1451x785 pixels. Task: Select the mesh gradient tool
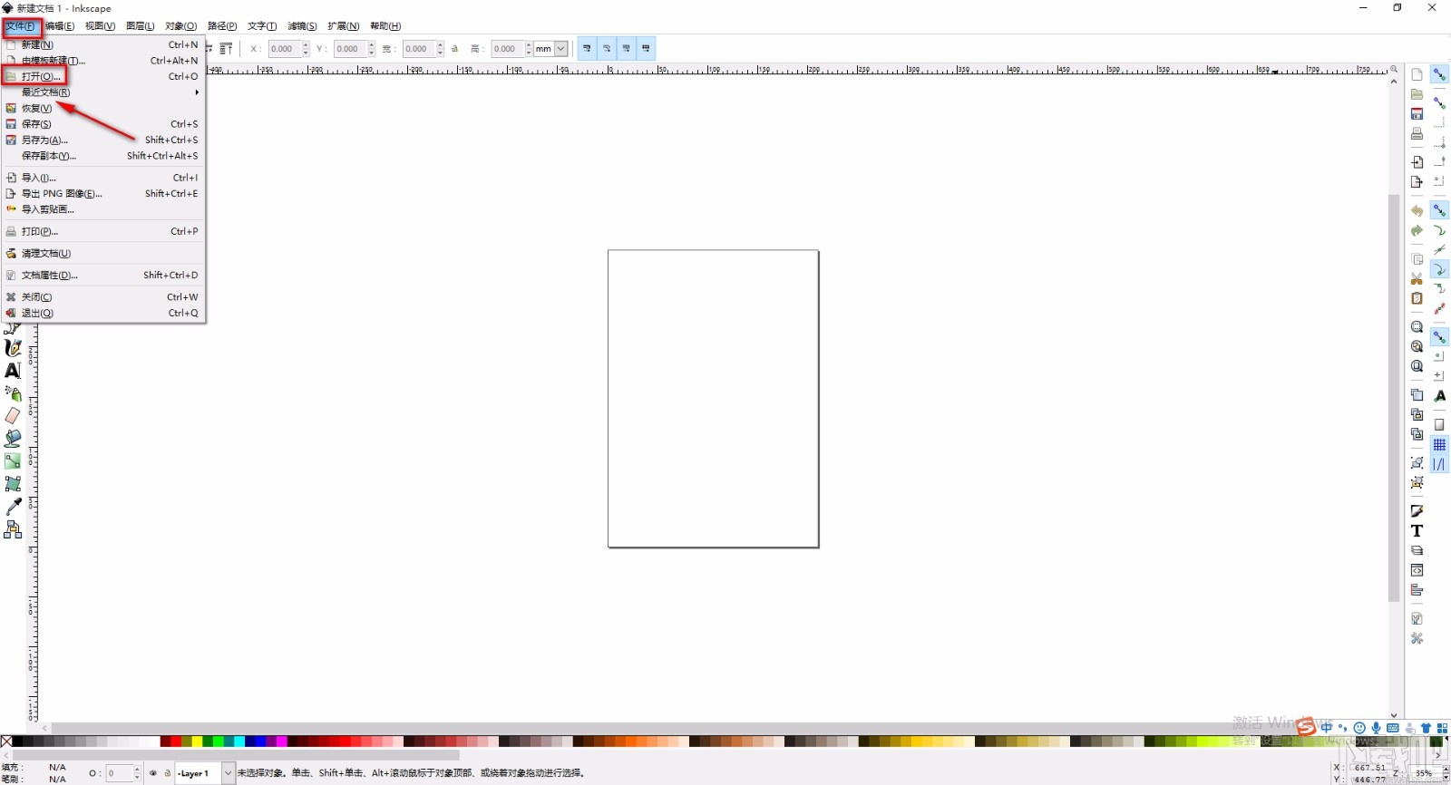(13, 484)
